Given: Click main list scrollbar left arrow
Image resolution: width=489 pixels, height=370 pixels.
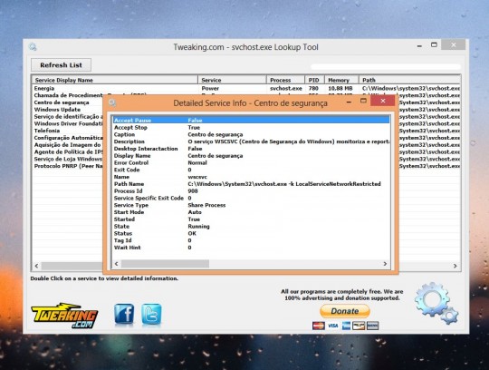Looking at the screenshot, I should pos(36,266).
